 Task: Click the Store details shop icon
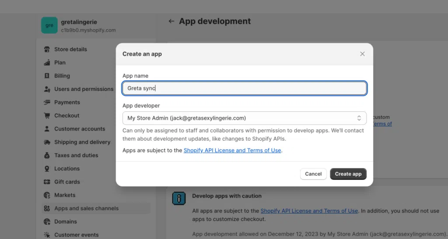47,49
